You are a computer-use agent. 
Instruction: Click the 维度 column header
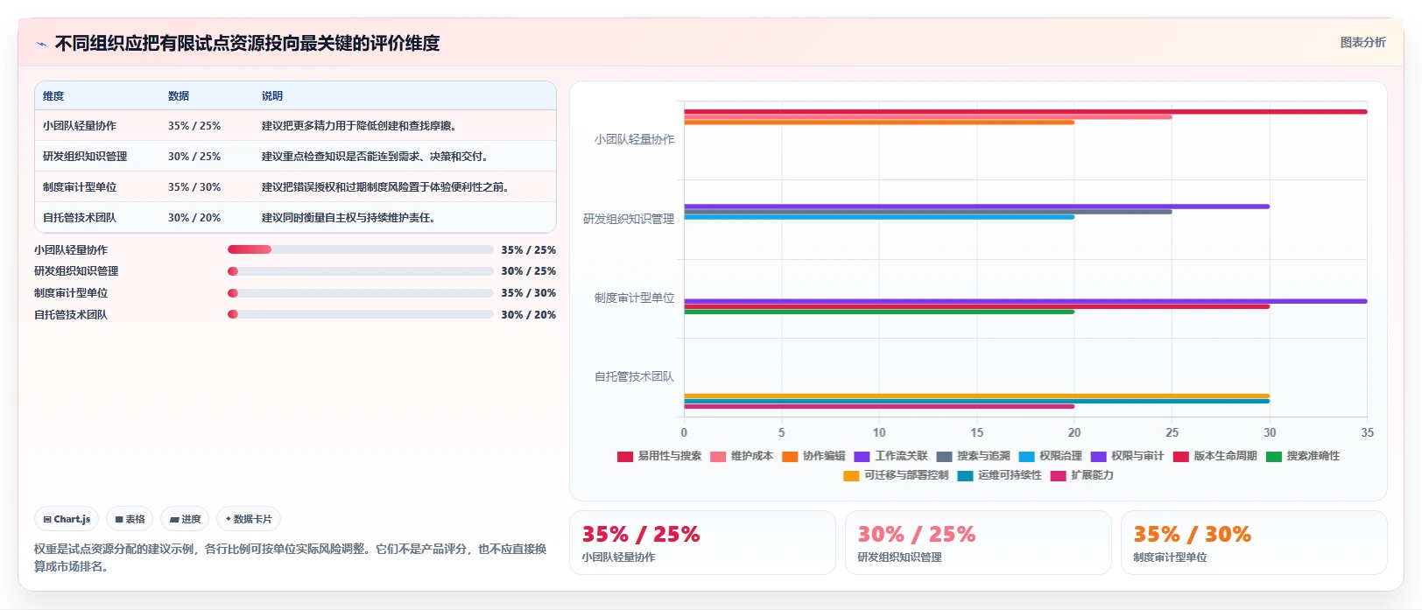[x=53, y=96]
